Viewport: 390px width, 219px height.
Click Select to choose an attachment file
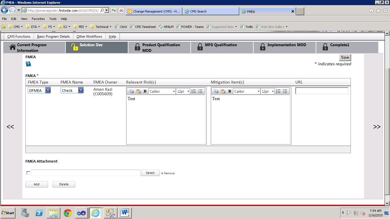point(150,173)
